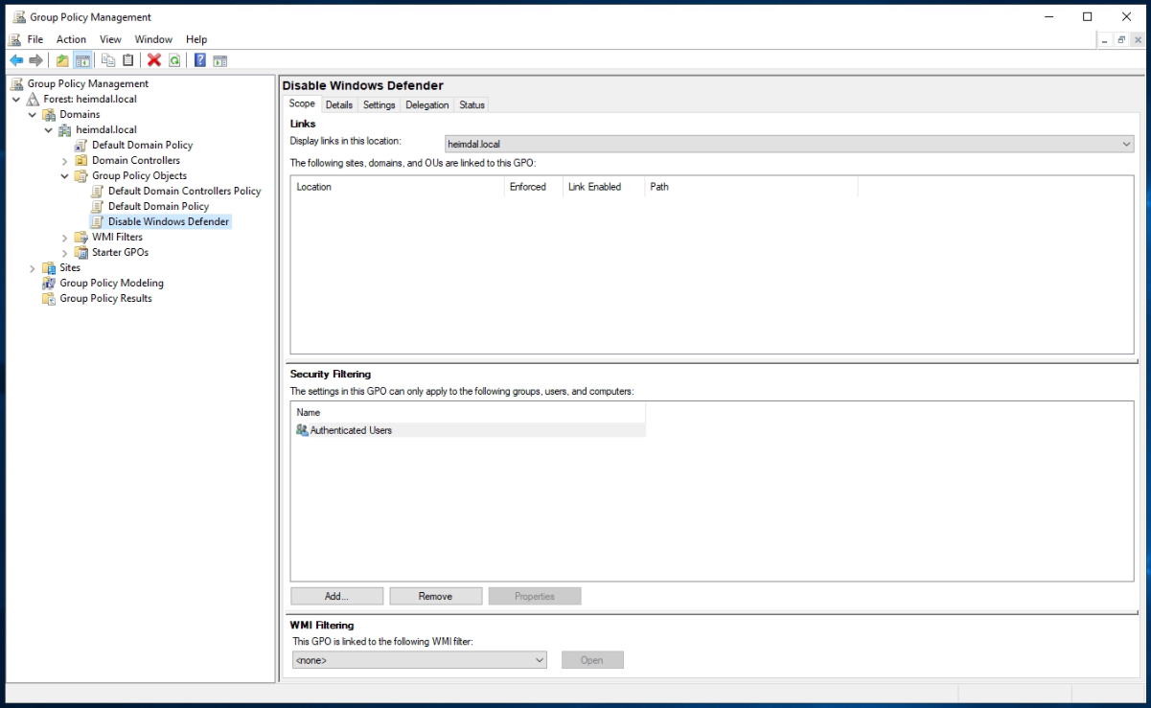Select Authenticated Users in Security Filtering list
Viewport: 1151px width, 708px height.
(468, 430)
